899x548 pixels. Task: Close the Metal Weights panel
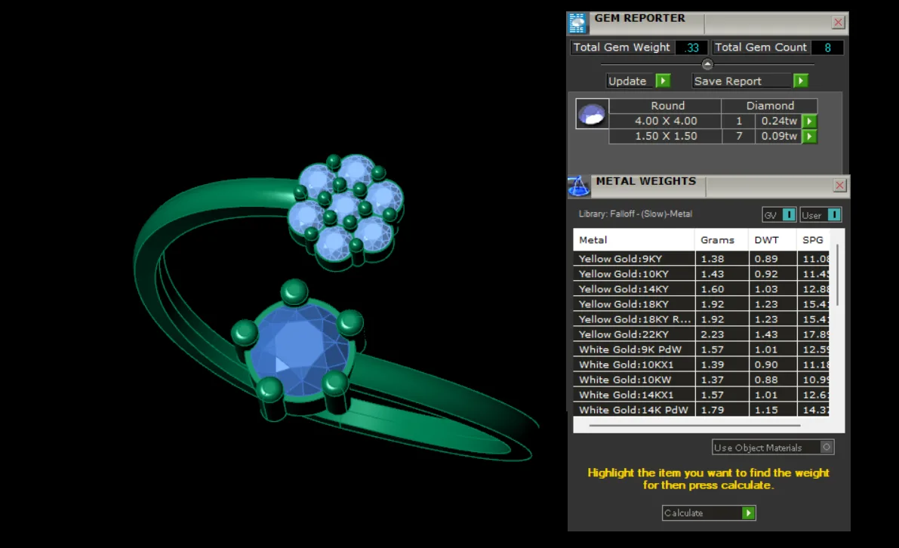pyautogui.click(x=839, y=185)
